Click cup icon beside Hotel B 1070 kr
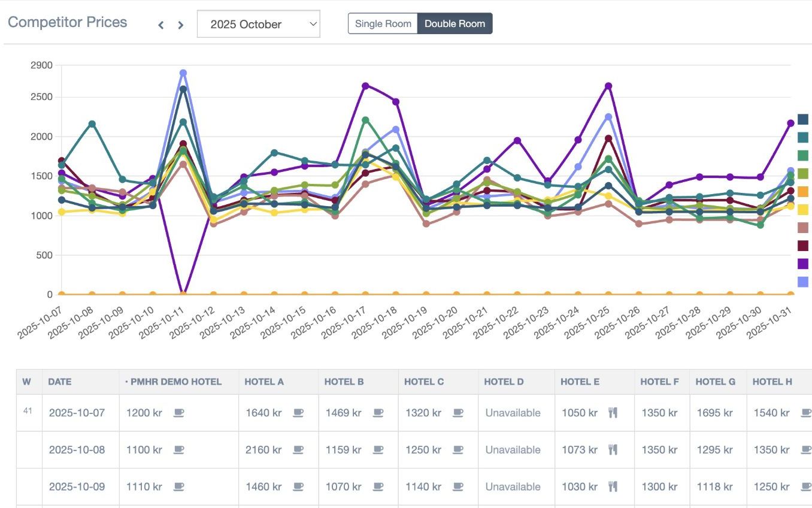Screen dimensions: 812x508 coord(378,487)
